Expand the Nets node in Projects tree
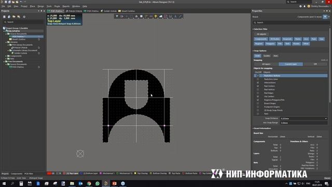The width and height of the screenshot is (332, 187). tap(6, 59)
